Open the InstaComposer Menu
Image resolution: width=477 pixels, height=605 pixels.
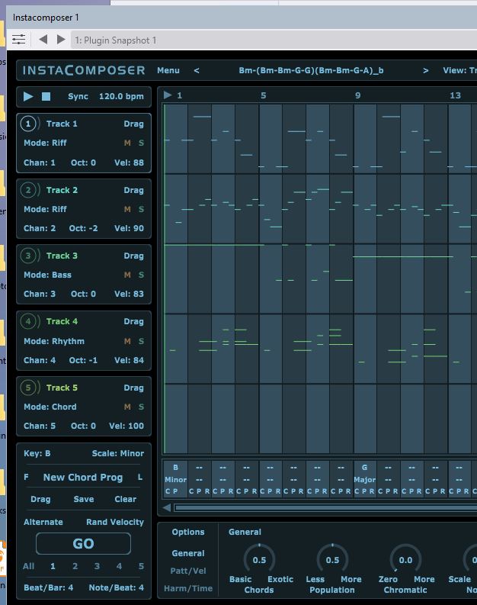click(168, 71)
